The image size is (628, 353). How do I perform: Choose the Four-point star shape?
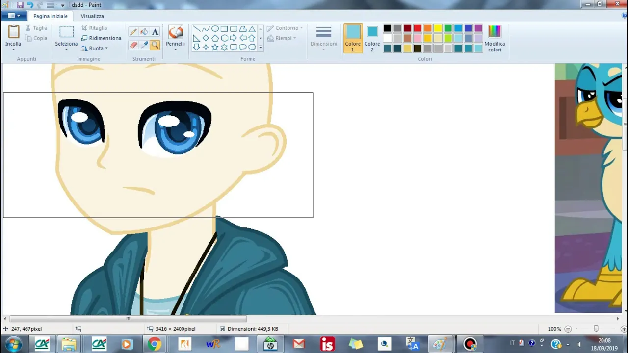pyautogui.click(x=206, y=47)
